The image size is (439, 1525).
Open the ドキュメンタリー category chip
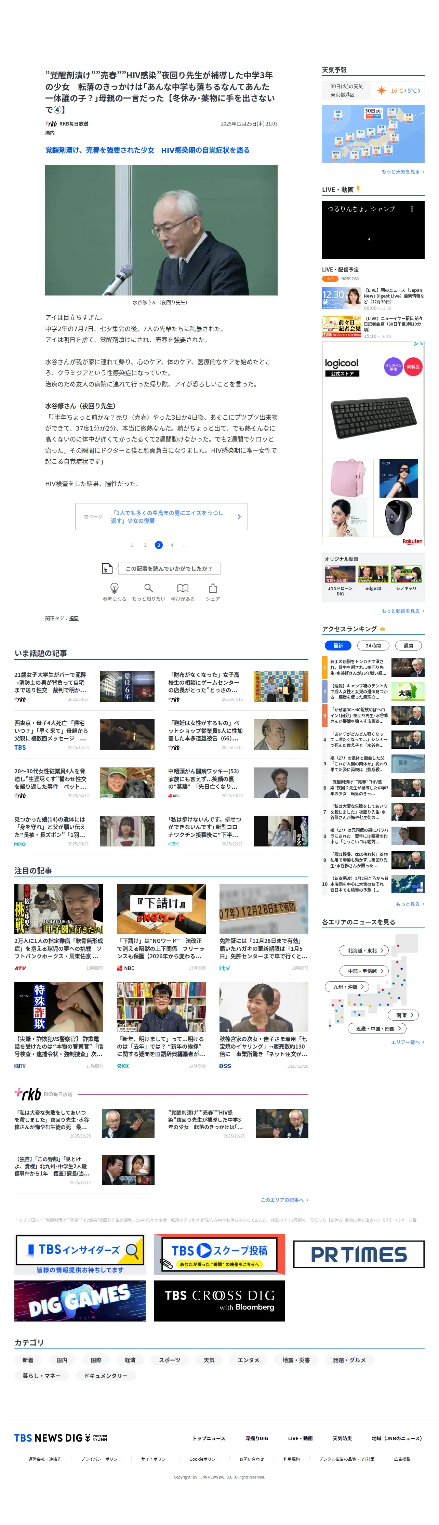click(x=106, y=1375)
